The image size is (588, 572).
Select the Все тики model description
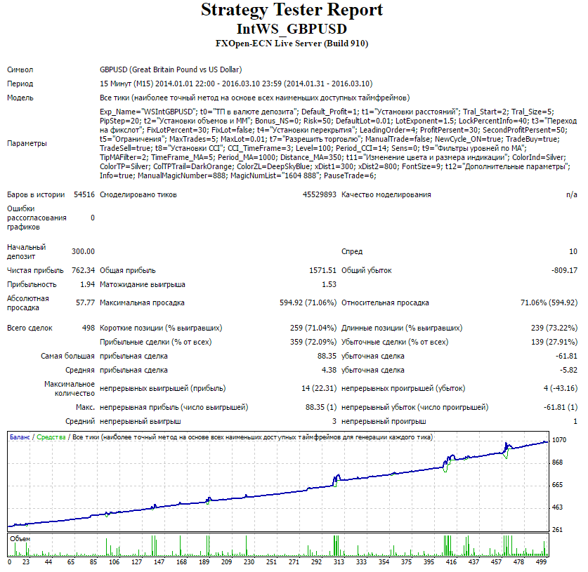point(254,98)
